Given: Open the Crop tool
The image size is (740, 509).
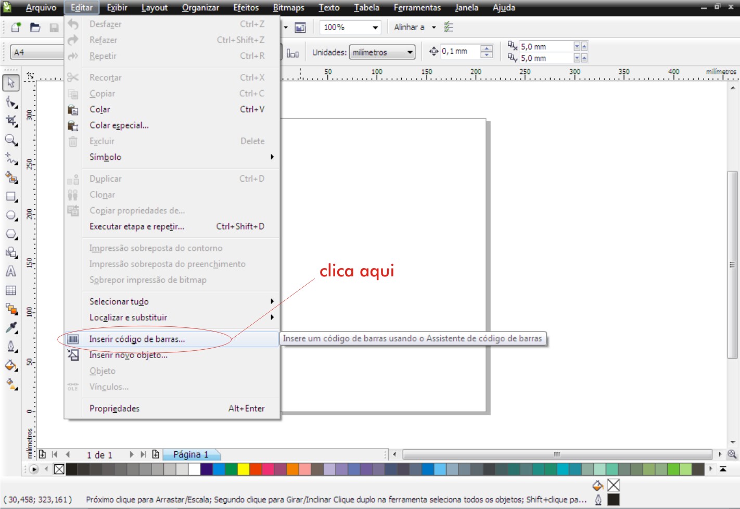Looking at the screenshot, I should [10, 121].
